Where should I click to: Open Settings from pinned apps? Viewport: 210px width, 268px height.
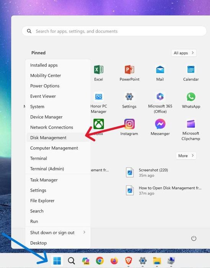[x=129, y=96]
